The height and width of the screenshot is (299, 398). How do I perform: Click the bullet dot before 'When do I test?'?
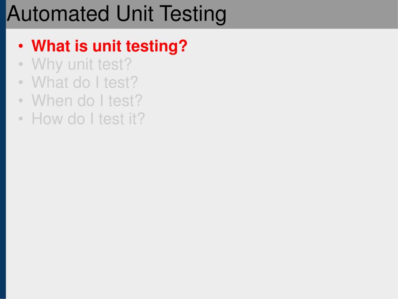21,101
